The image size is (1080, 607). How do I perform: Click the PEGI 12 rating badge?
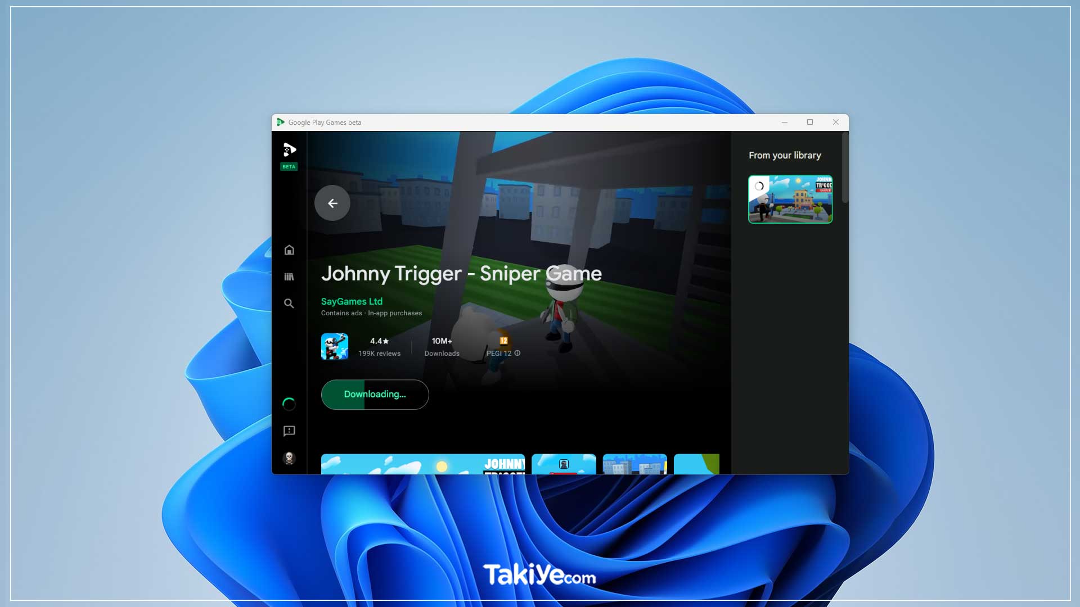coord(503,341)
